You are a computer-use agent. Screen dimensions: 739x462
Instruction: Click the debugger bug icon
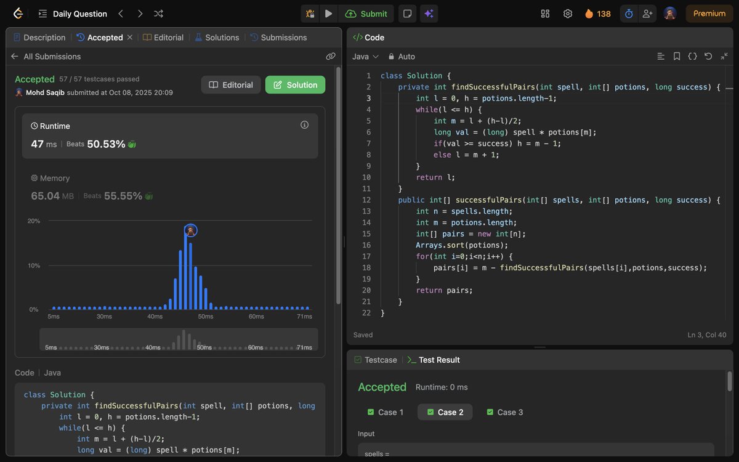tap(310, 14)
